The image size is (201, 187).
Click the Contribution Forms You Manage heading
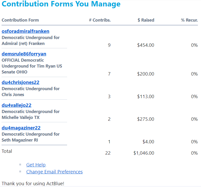point(61,4)
